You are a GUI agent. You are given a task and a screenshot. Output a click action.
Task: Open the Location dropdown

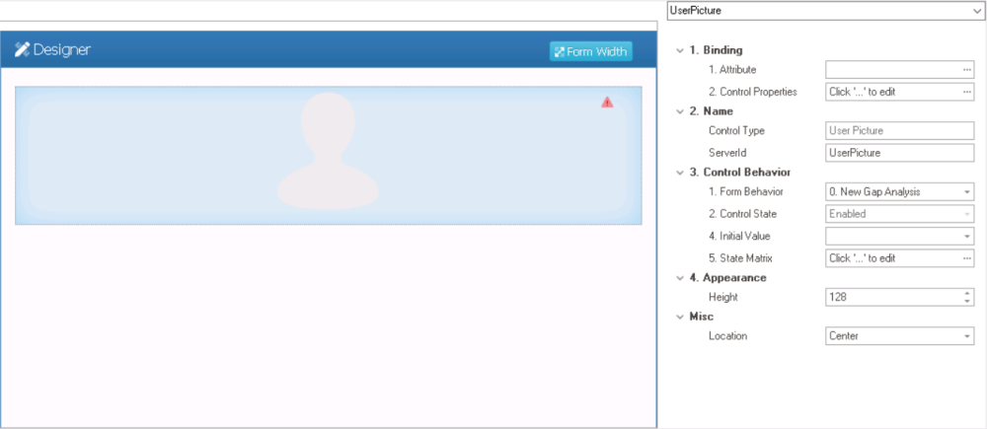[967, 336]
